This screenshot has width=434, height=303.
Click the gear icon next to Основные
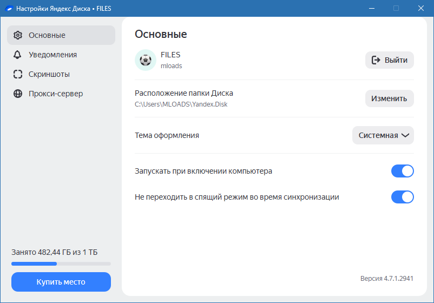[x=18, y=35]
